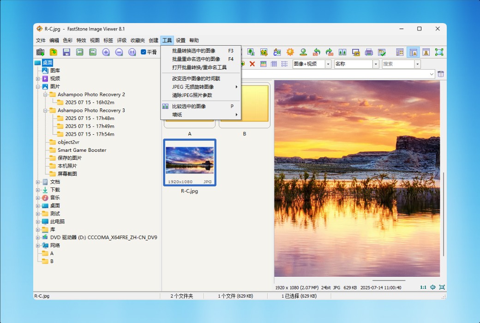Expand the 网络 tree node
The height and width of the screenshot is (323, 480).
38,245
